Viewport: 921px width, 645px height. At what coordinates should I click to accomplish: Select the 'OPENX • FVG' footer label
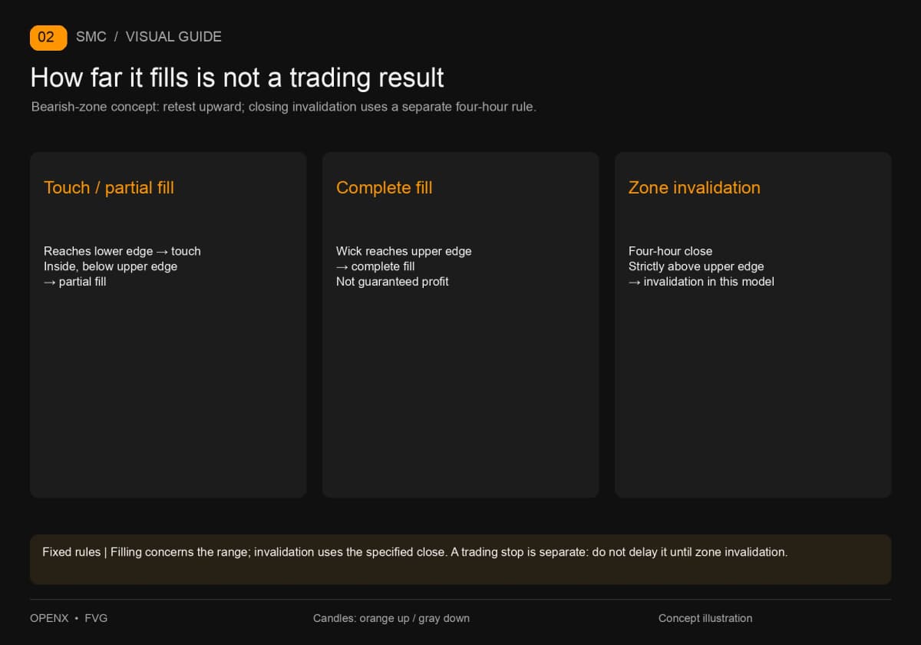click(x=69, y=618)
